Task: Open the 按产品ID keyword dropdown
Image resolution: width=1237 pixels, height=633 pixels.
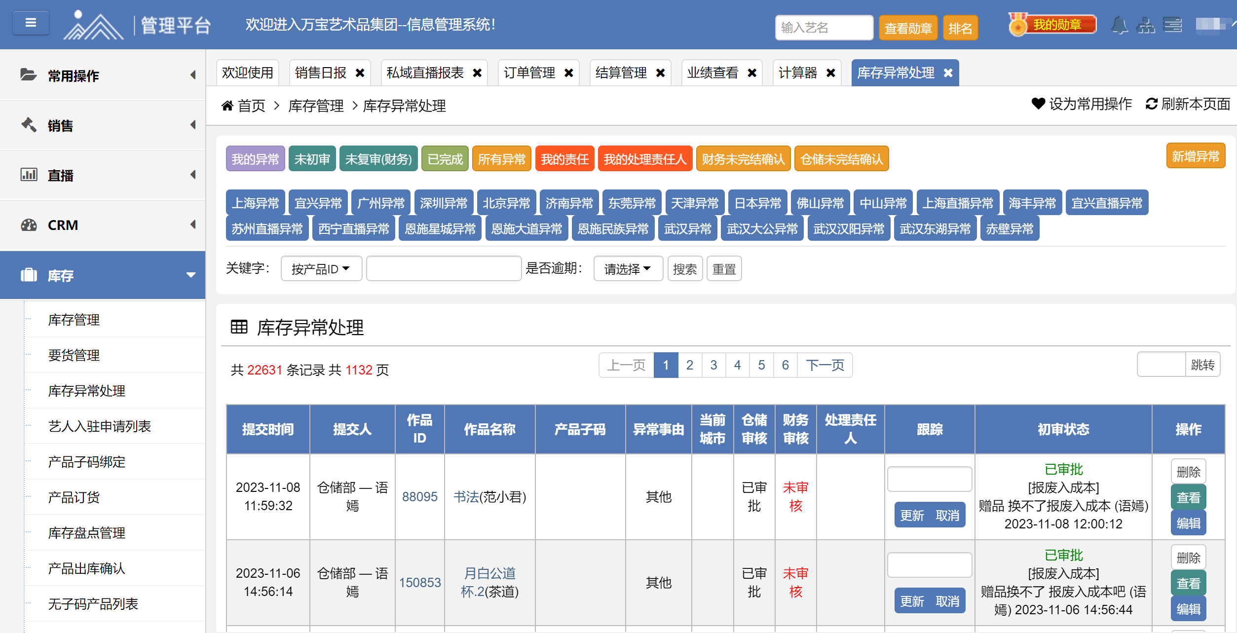Action: [321, 268]
